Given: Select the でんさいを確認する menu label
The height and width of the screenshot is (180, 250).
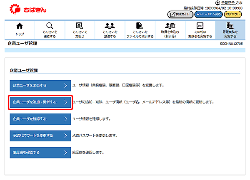Looking at the screenshot, I should click(x=50, y=34).
